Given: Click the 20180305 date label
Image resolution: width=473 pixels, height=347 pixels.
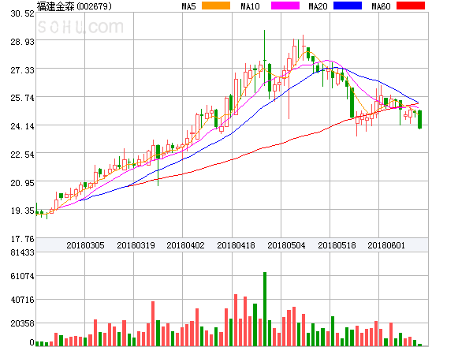Looking at the screenshot, I should [85, 245].
